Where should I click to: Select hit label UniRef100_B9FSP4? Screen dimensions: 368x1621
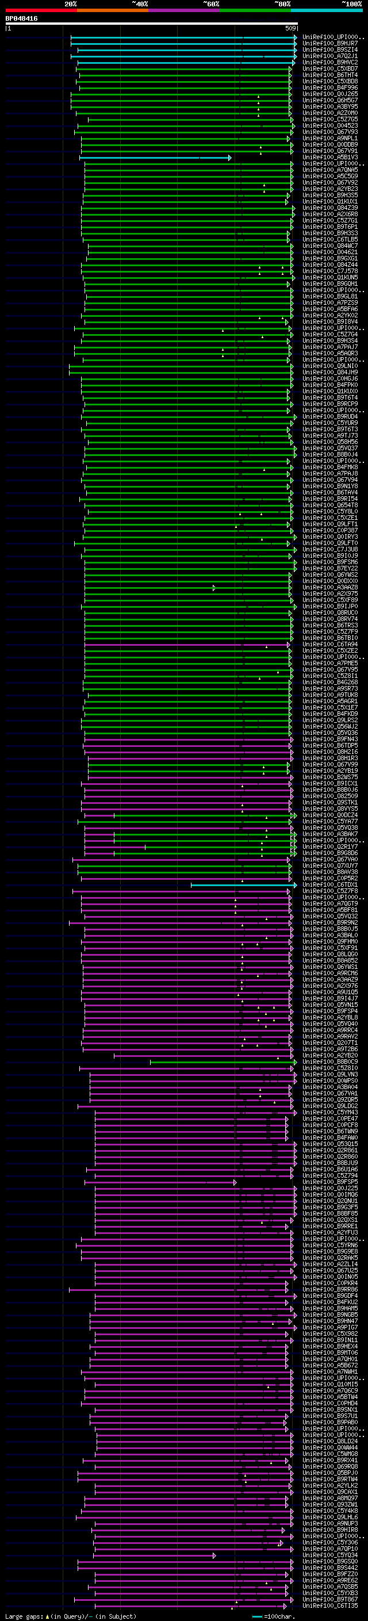point(330,1011)
